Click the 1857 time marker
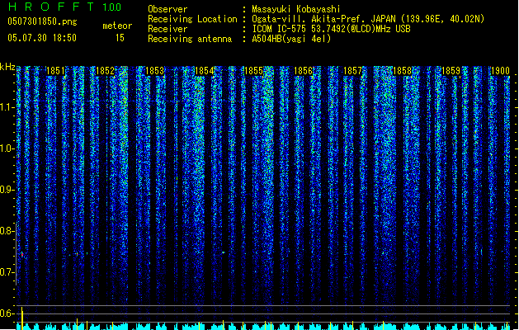The image size is (519, 330). coord(352,71)
